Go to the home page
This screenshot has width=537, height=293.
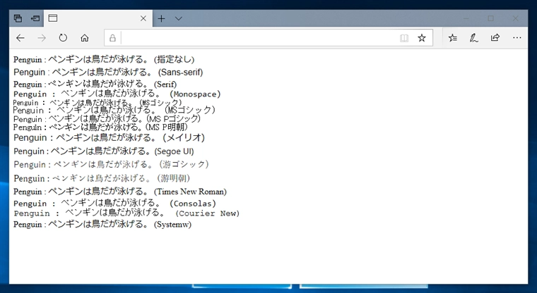pyautogui.click(x=85, y=38)
